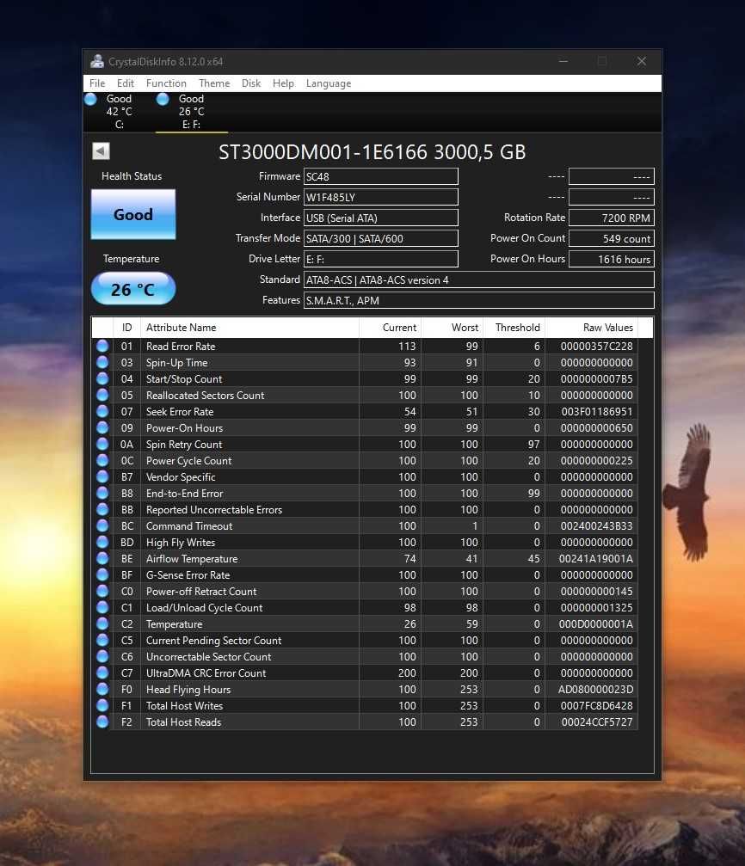This screenshot has width=745, height=866.
Task: Click the disk model title ST3000DM001-1E6166
Action: pyautogui.click(x=372, y=152)
